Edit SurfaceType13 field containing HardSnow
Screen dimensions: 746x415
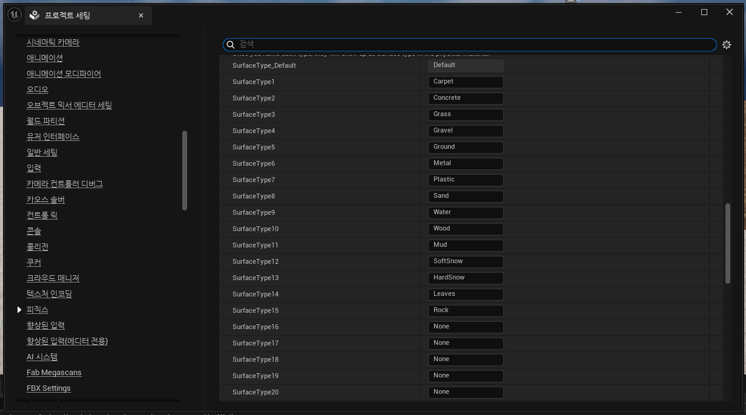pos(466,278)
